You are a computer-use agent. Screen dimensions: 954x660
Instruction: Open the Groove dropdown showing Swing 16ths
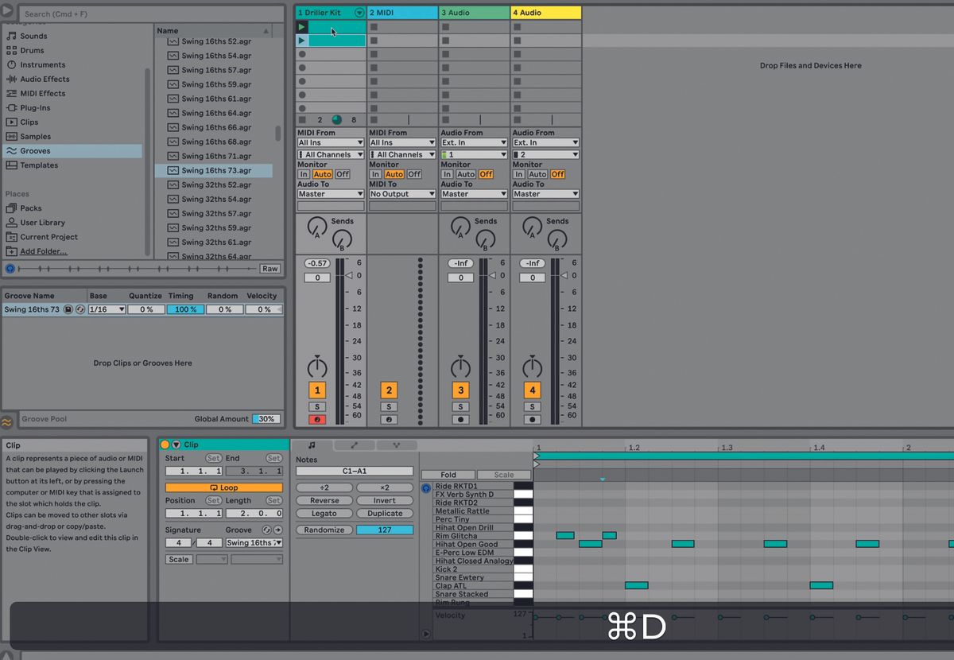point(256,542)
